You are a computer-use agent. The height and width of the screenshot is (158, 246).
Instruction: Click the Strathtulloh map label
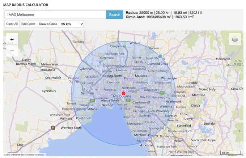pyautogui.click(x=53, y=78)
